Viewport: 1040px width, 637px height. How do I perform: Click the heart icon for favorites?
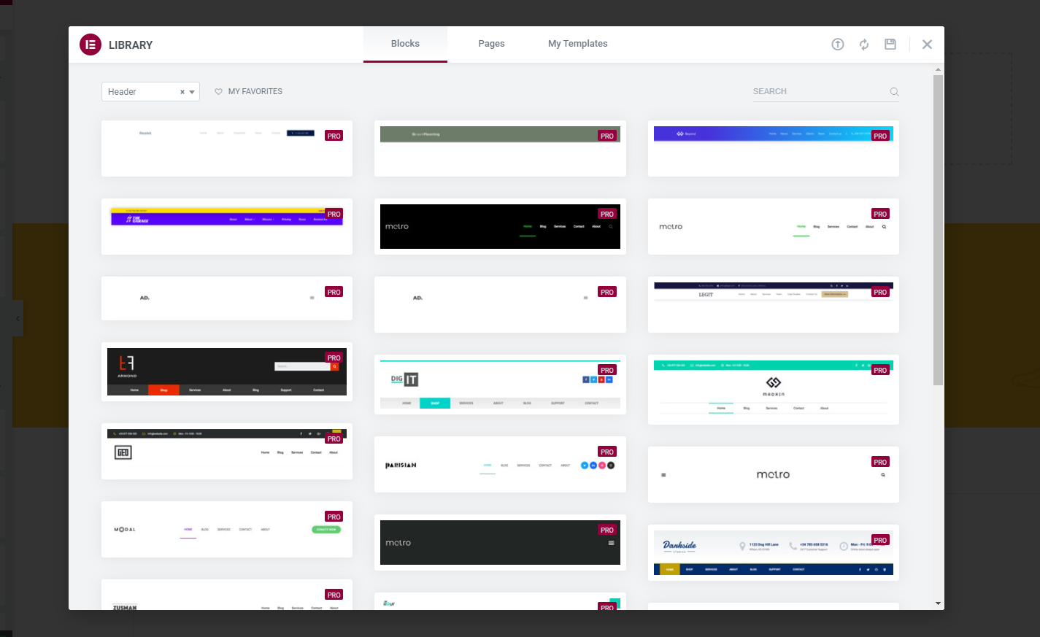pyautogui.click(x=218, y=92)
